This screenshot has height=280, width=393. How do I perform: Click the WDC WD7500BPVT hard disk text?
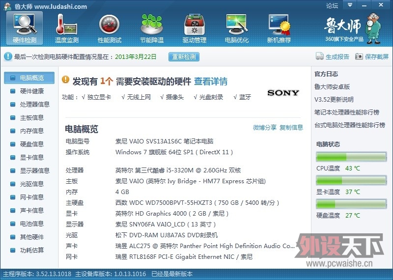[x=197, y=203]
